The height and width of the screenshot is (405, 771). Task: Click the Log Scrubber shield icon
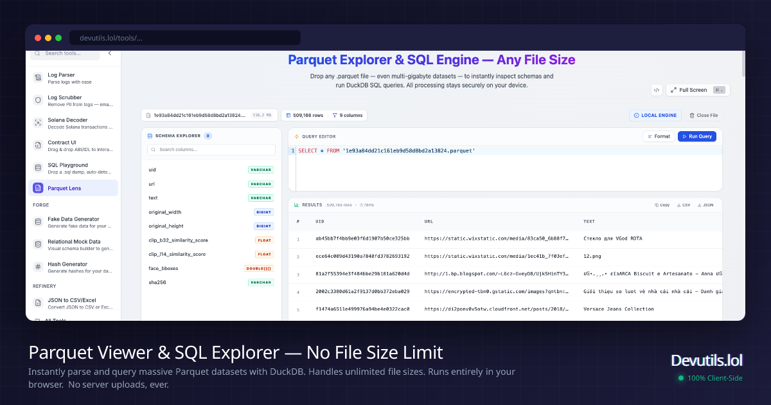point(38,100)
